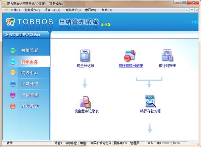Click the TOBROS logo icon in banner
The width and height of the screenshot is (201, 147).
tap(10, 22)
